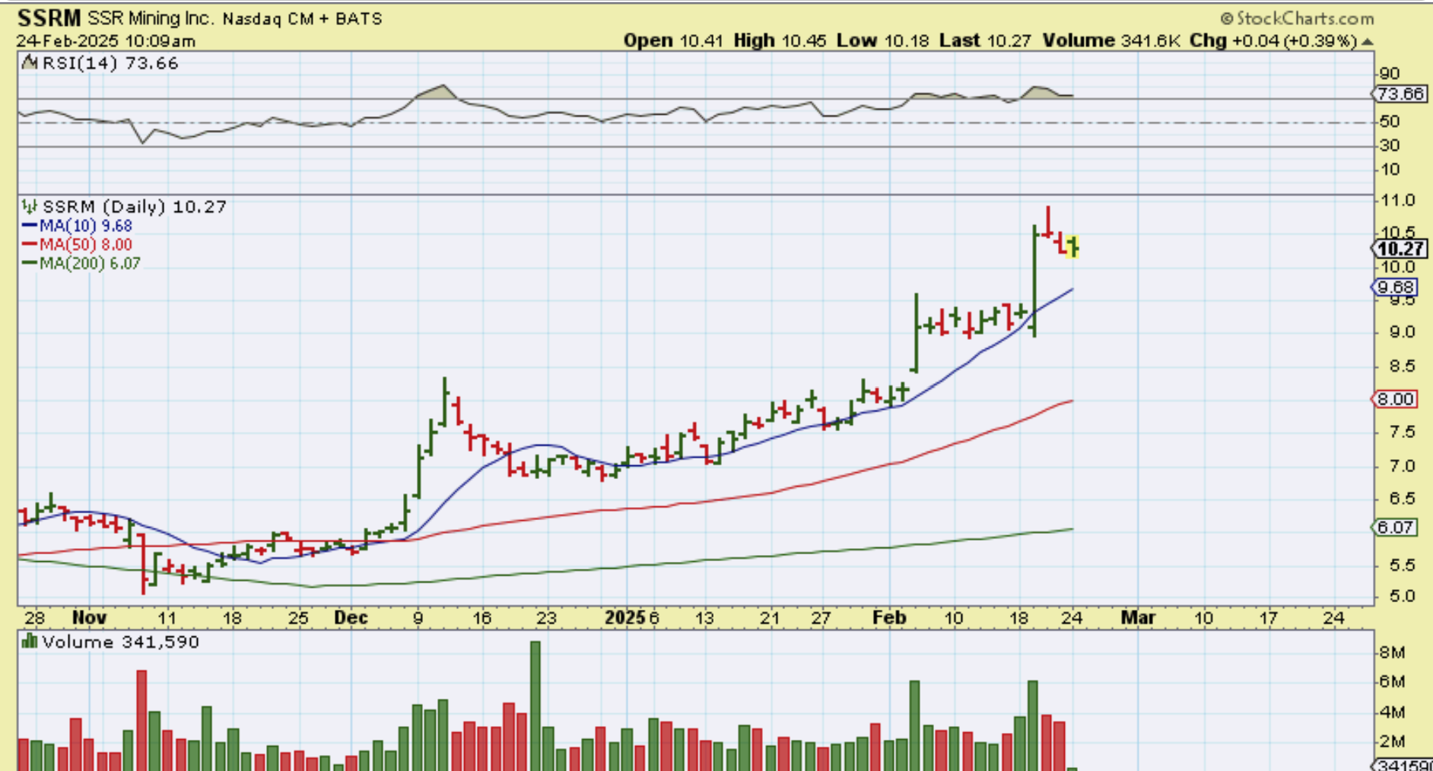Click the up triangle after the Chg percentage

[x=1368, y=41]
